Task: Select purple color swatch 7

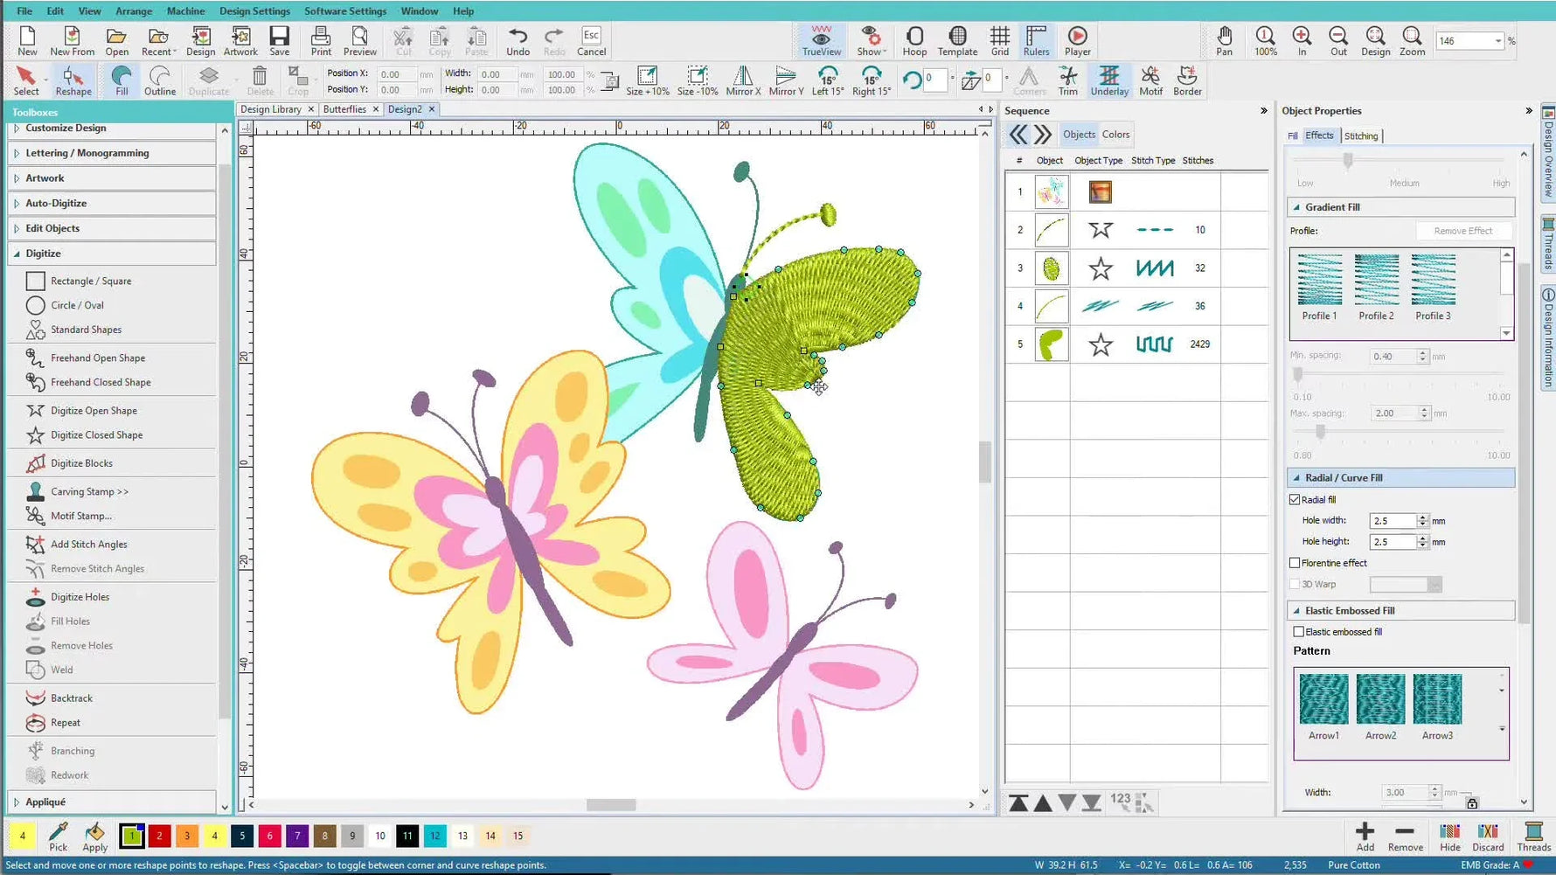Action: click(297, 837)
